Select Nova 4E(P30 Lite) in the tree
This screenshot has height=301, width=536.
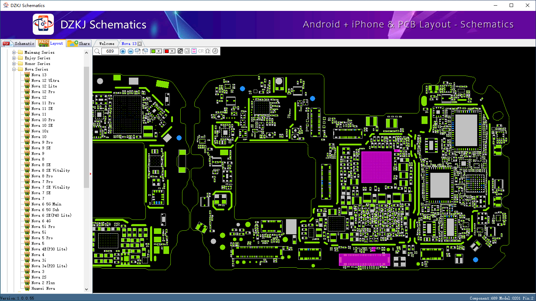49,249
